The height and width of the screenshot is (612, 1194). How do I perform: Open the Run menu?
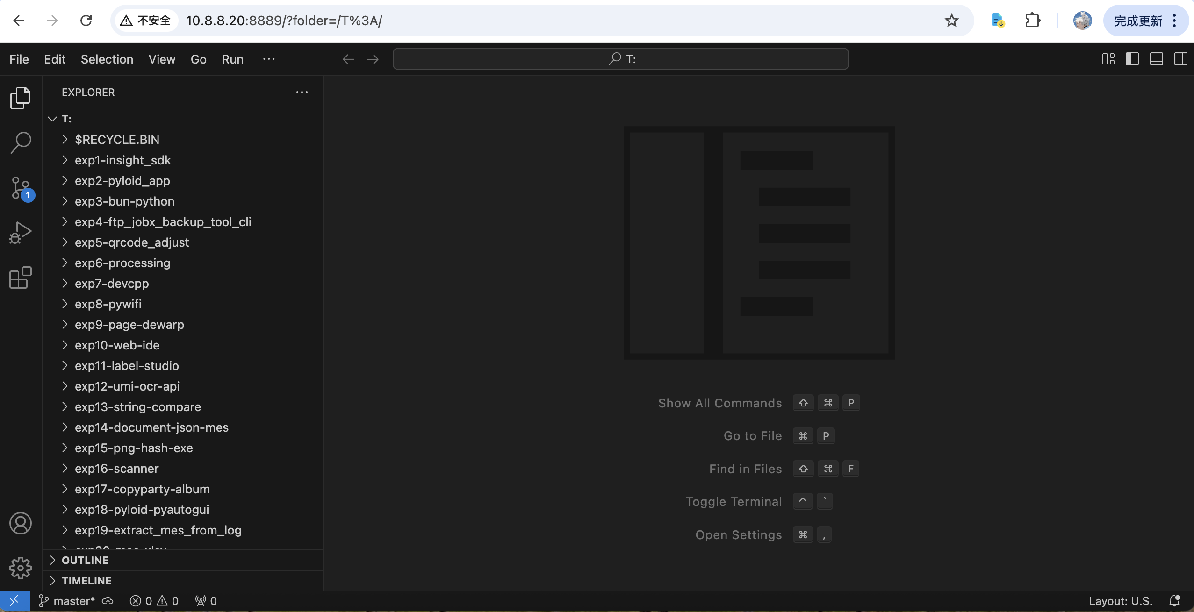[232, 59]
